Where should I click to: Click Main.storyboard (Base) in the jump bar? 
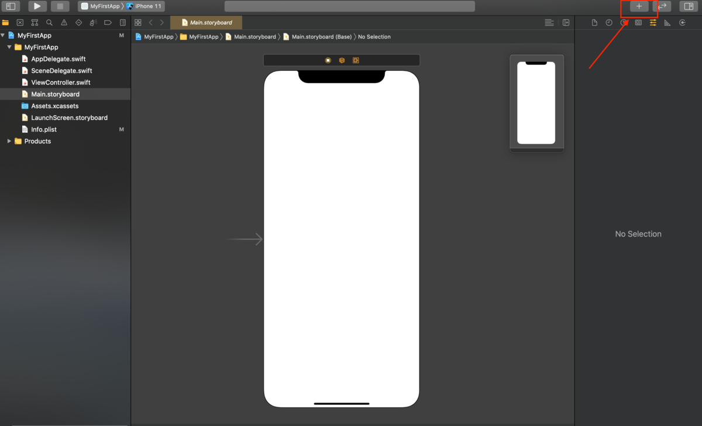coord(317,37)
